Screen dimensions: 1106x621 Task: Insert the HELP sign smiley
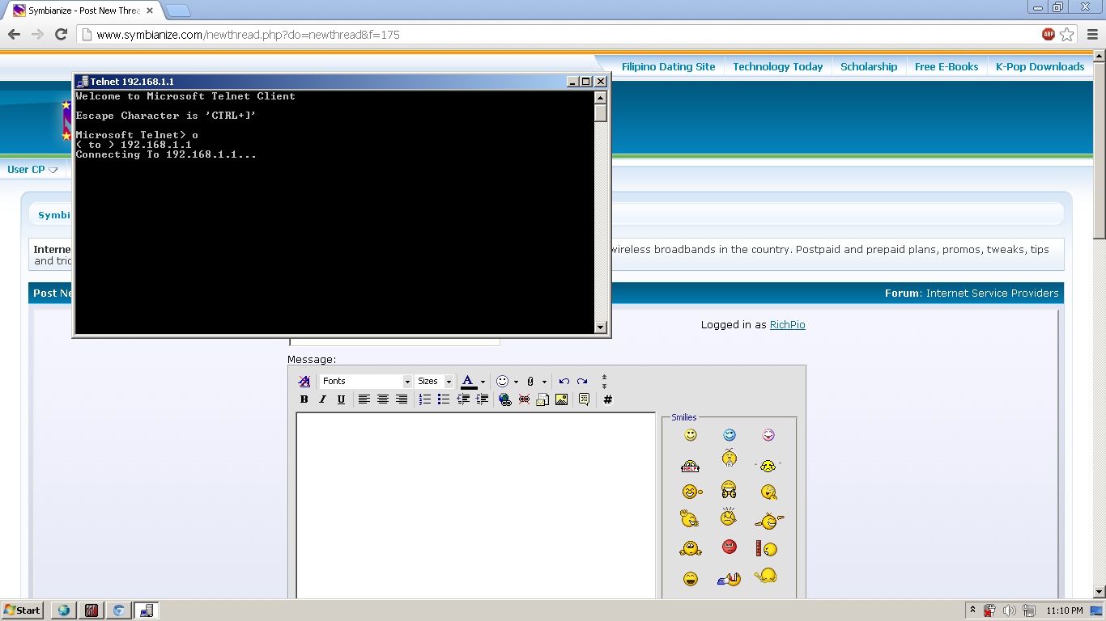[x=690, y=466]
